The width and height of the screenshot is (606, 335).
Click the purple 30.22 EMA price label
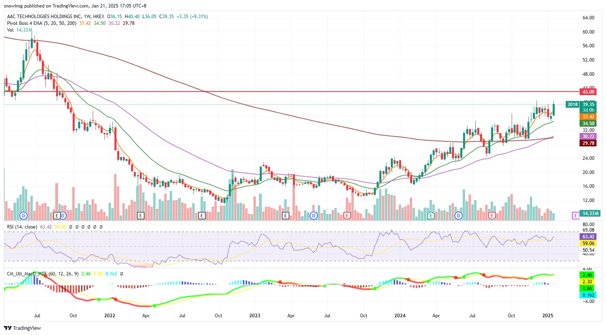point(588,137)
